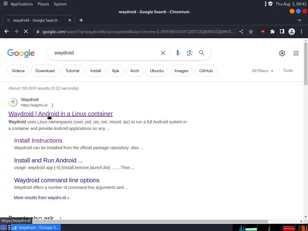Open the Applications menu
Screen dimensions: 308x231
point(22,4)
